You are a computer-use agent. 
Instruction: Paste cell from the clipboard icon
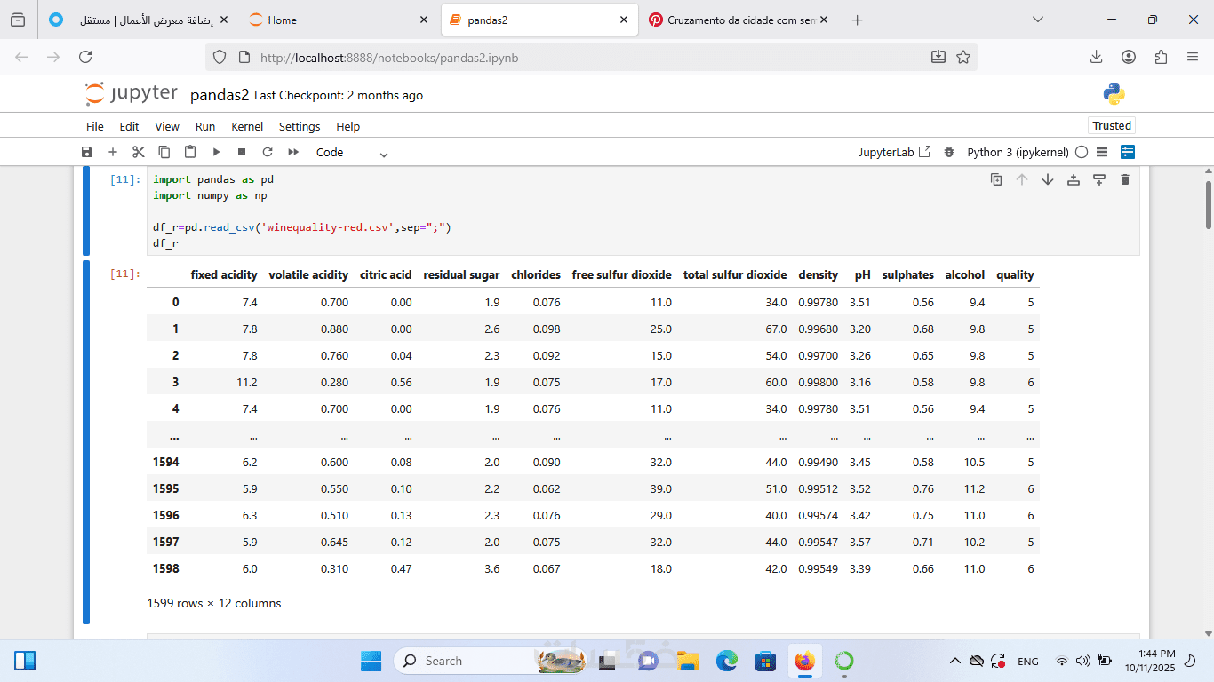[190, 152]
